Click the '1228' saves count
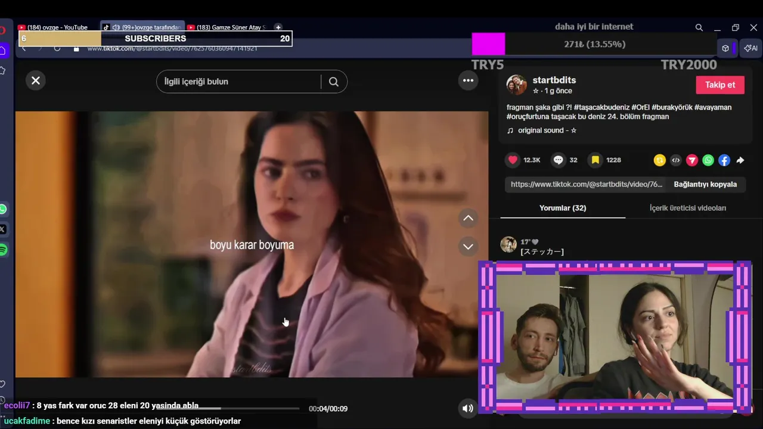This screenshot has height=429, width=763. (x=613, y=160)
